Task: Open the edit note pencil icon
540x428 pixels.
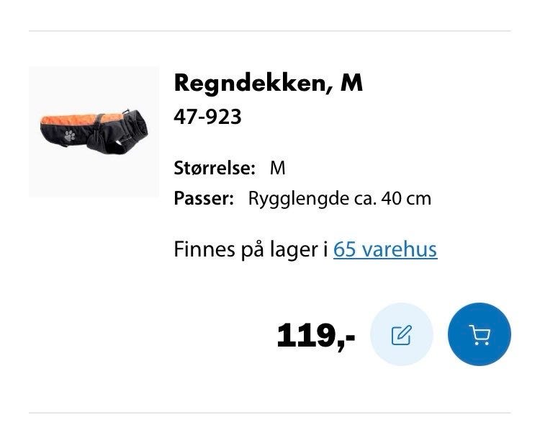Action: click(x=401, y=334)
